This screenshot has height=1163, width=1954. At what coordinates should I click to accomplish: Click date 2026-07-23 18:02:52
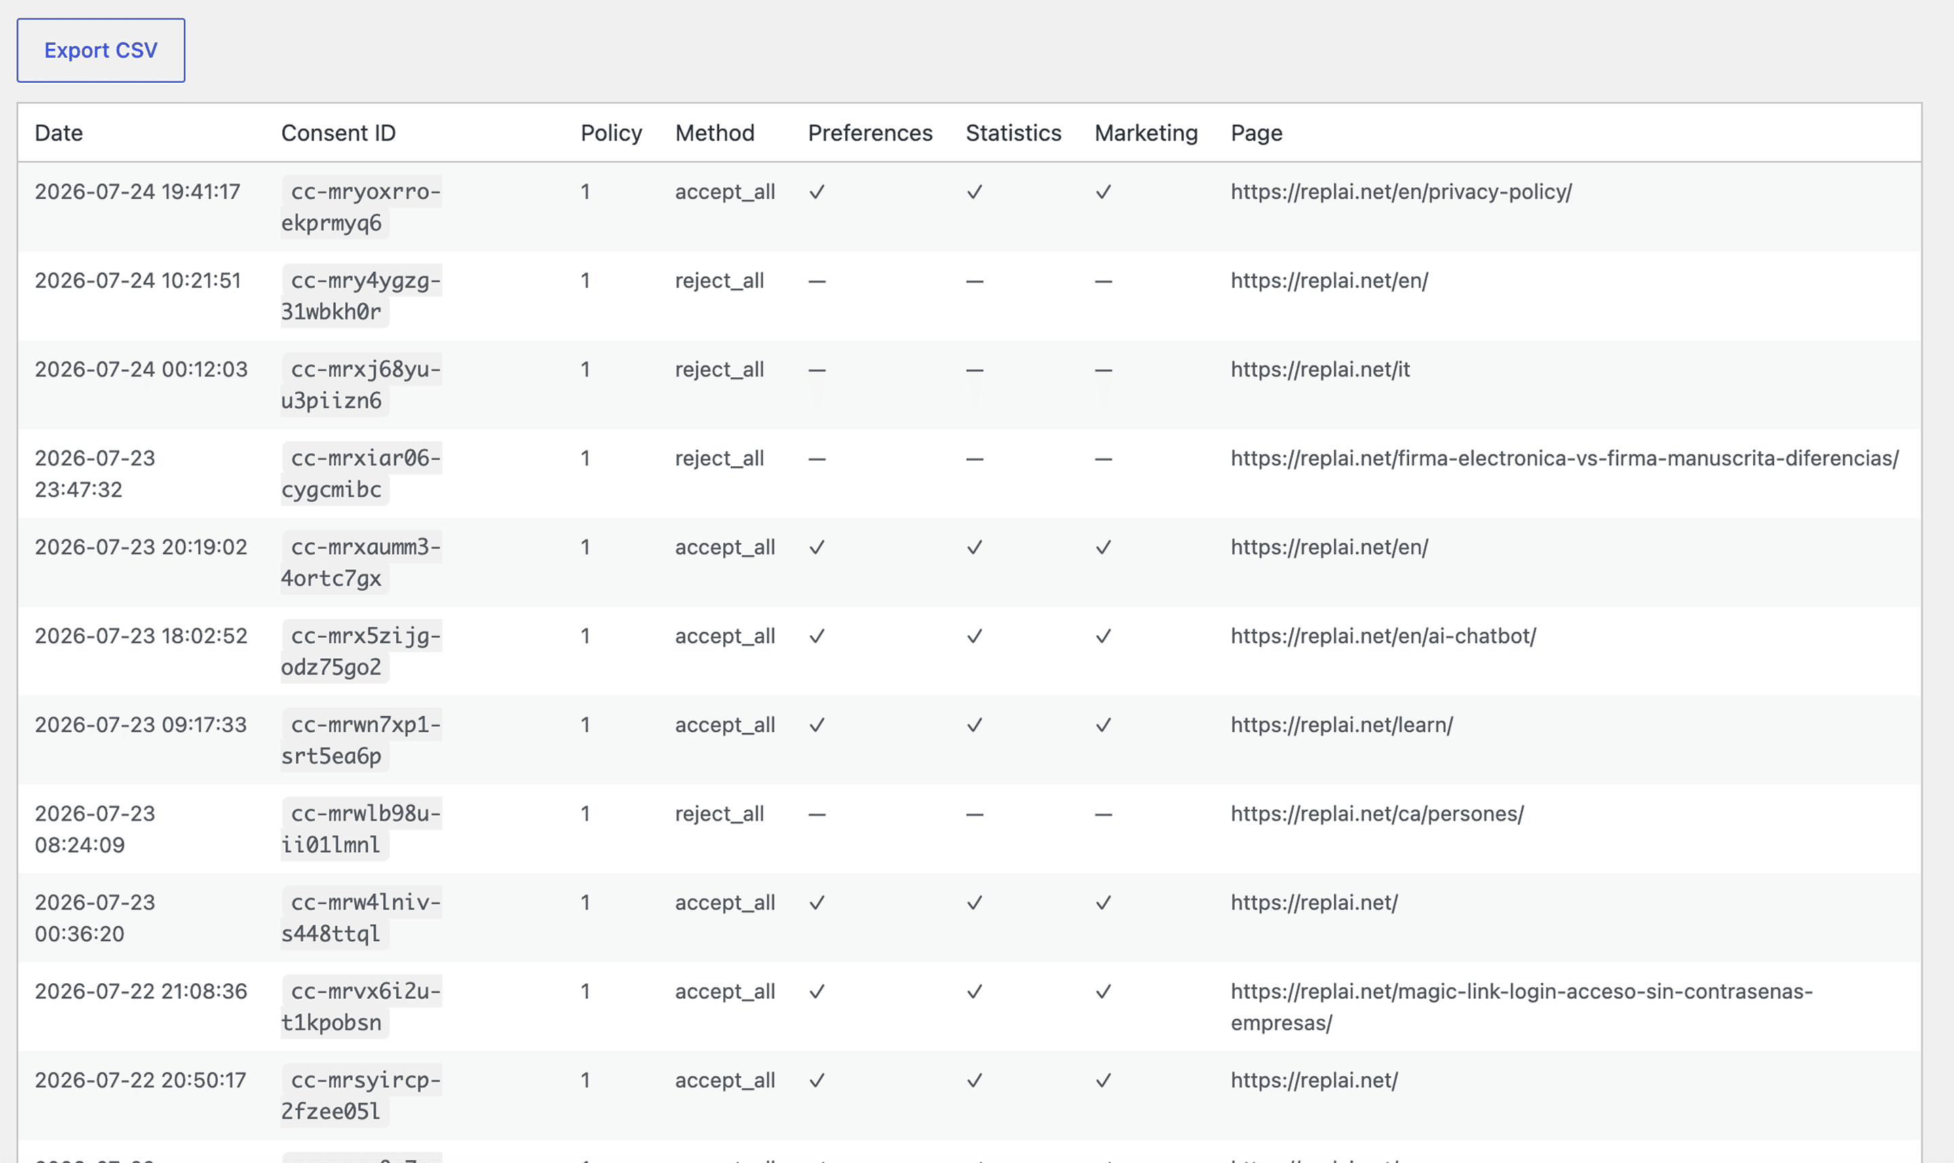coord(141,636)
